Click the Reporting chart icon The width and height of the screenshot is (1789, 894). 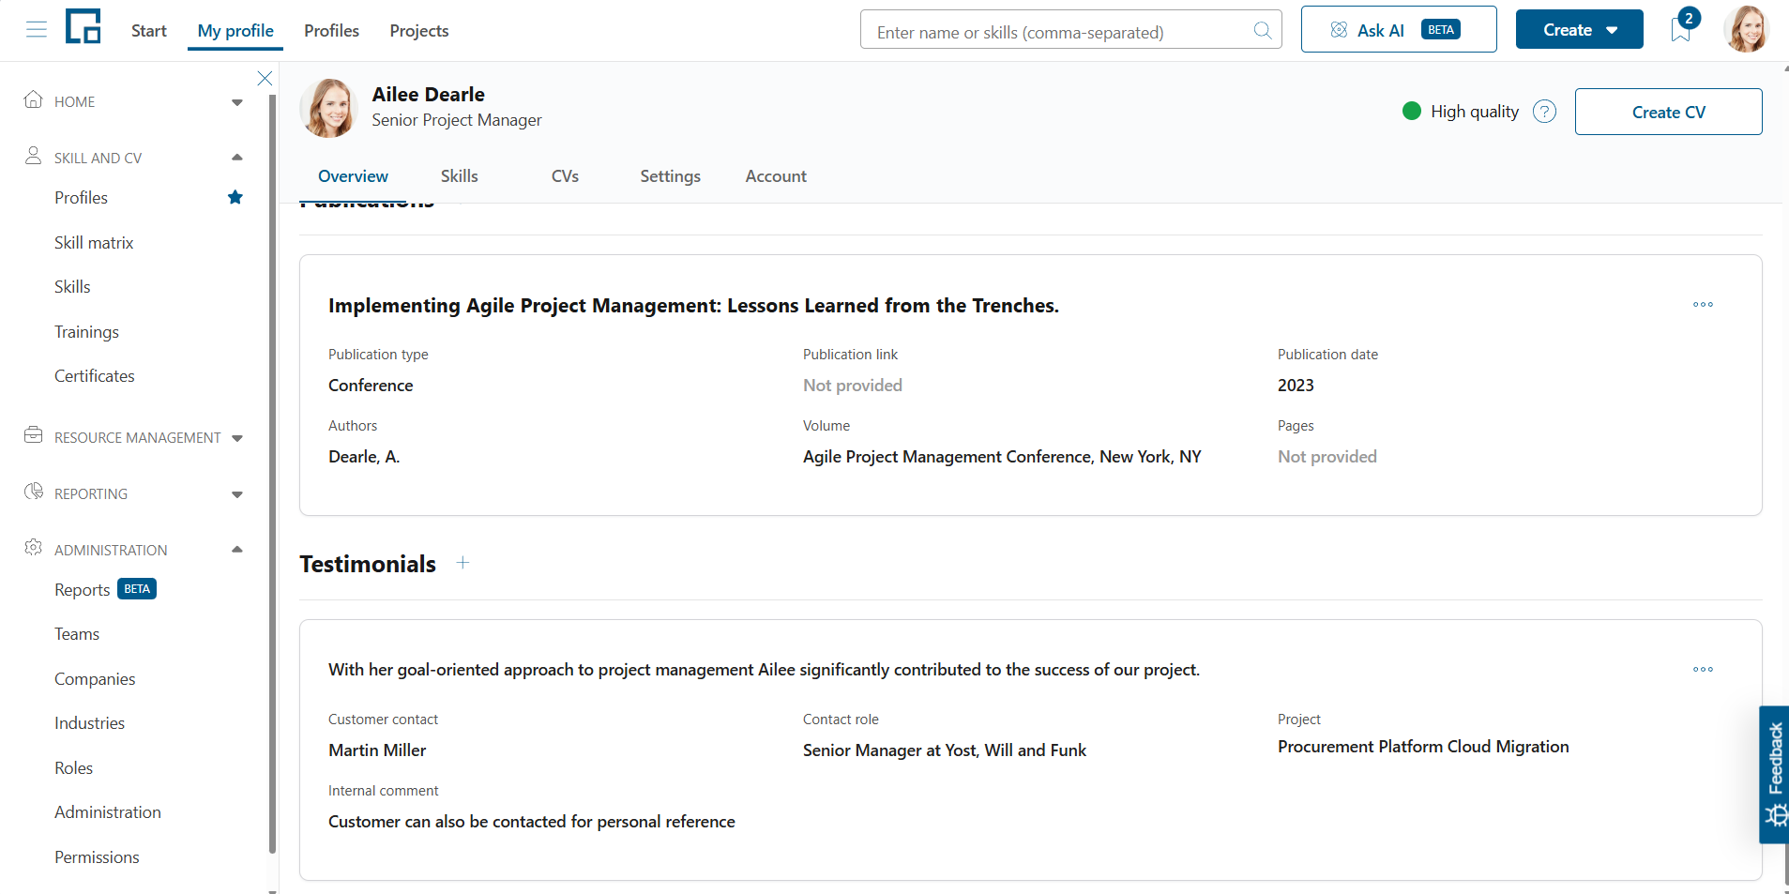click(x=34, y=492)
